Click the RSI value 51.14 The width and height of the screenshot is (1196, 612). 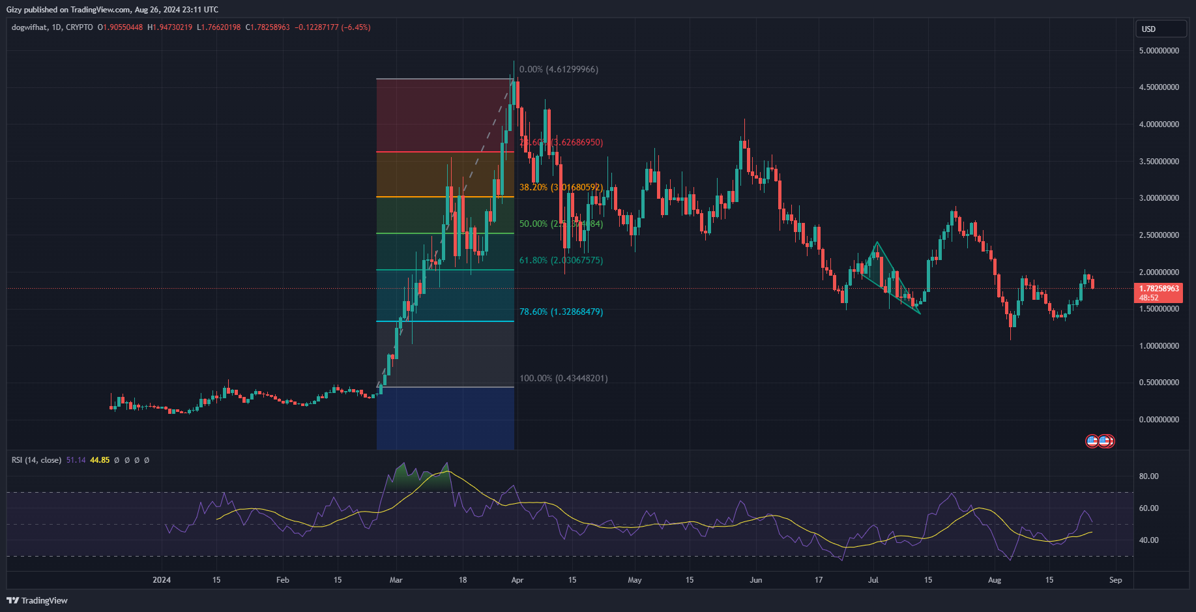coord(76,460)
